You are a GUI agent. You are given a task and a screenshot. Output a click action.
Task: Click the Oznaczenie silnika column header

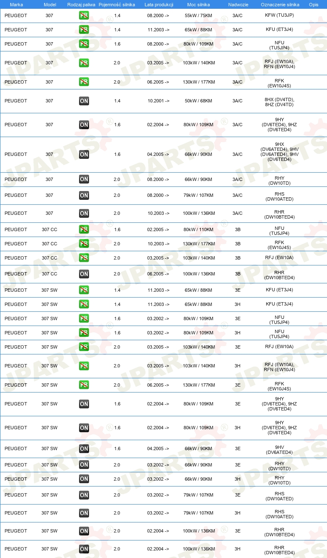coord(280,4)
